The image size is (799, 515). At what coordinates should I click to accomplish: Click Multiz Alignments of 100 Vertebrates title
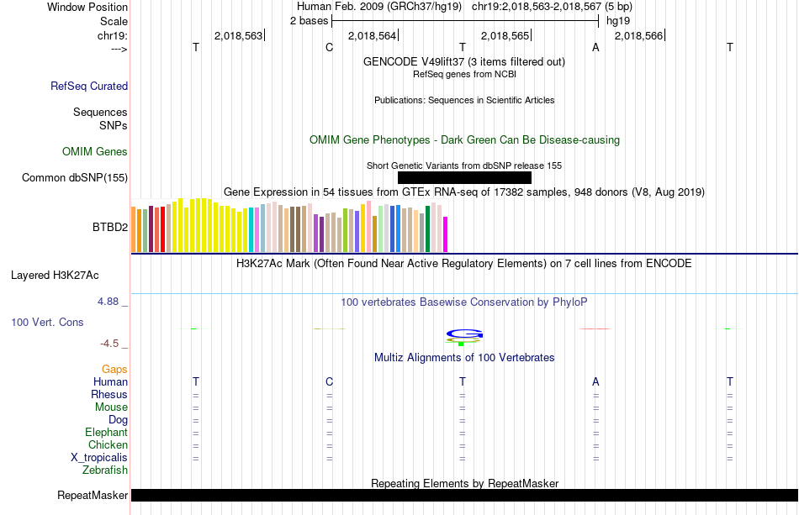(x=464, y=357)
